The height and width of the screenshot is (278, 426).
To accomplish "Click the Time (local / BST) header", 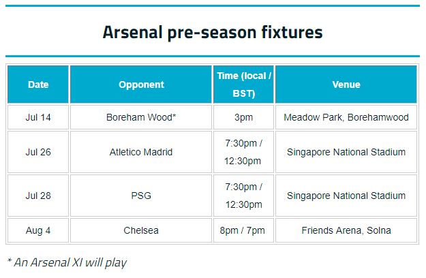I will click(x=244, y=84).
